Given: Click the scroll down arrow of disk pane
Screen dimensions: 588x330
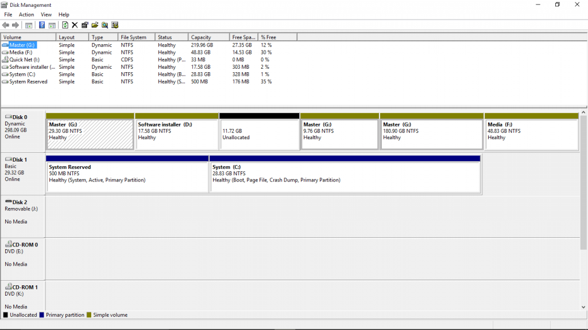Looking at the screenshot, I should tap(583, 307).
